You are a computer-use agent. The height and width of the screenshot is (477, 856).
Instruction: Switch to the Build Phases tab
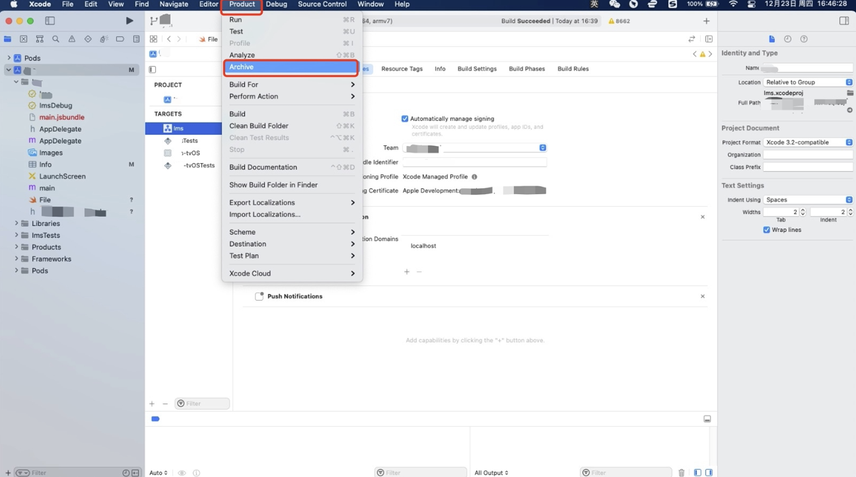click(526, 69)
